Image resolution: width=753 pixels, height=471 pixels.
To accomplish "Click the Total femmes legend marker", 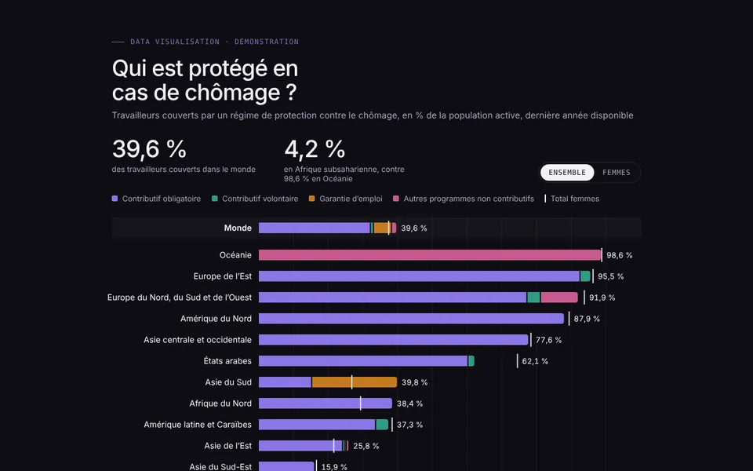I will (545, 199).
